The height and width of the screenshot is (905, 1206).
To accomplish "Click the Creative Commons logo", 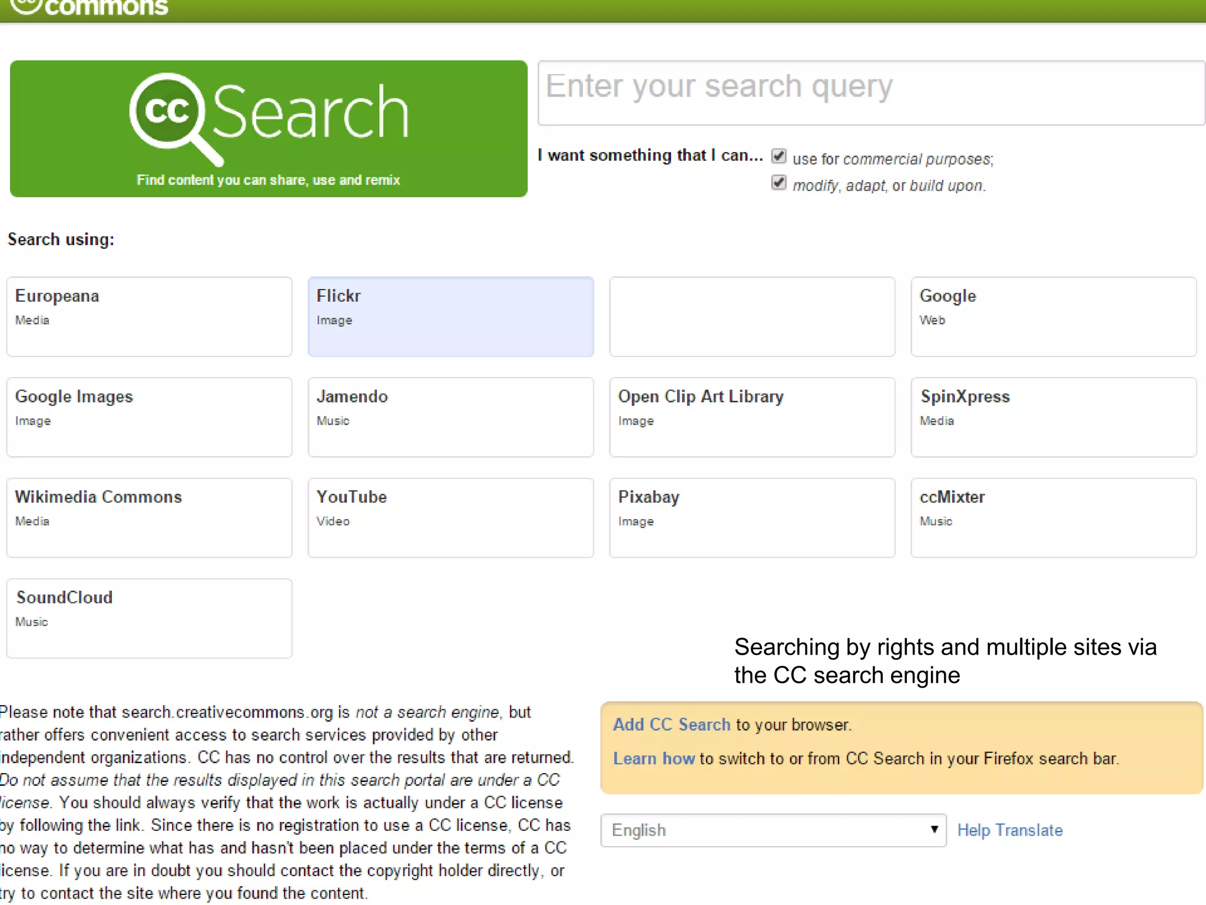I will coord(88,7).
